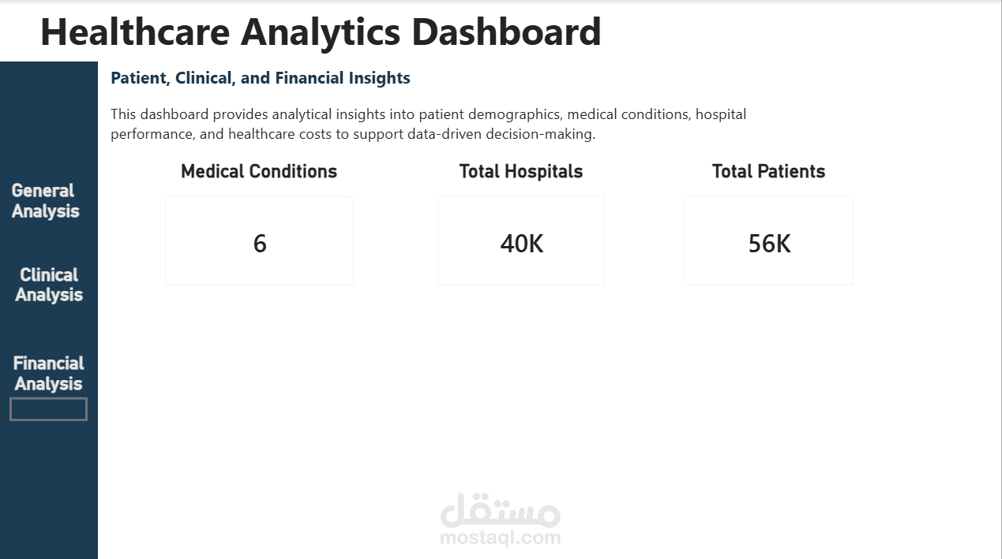
Task: Open the Clinical Analysis page
Action: 48,284
